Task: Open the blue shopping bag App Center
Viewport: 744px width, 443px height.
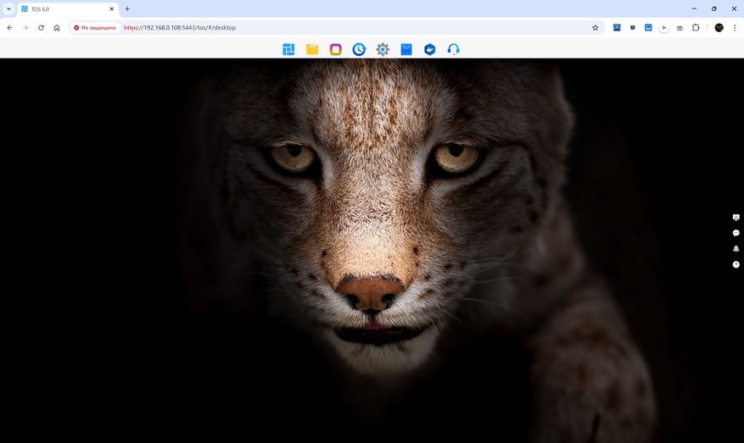Action: pyautogui.click(x=406, y=49)
